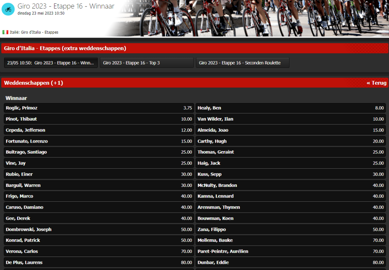389x270 pixels.
Task: Bet on Dunbar, Eddie at 80.00
Action: [x=290, y=262]
